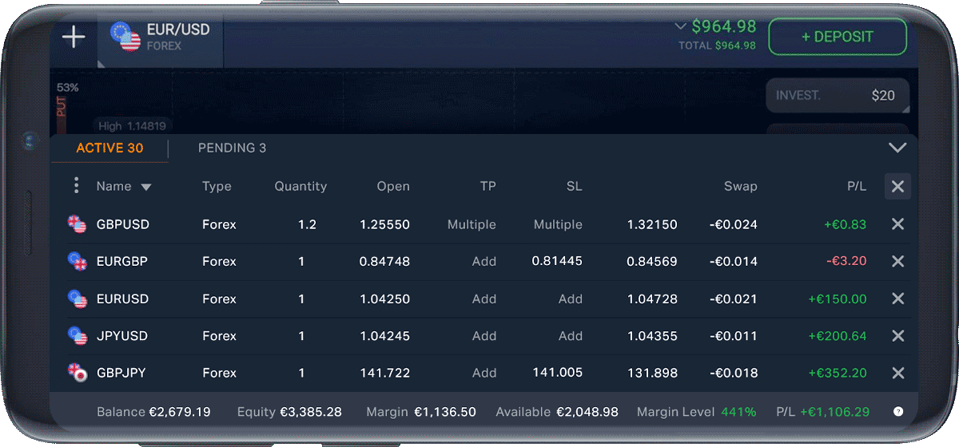959x447 pixels.
Task: Close the JPYUSD position
Action: tap(897, 336)
